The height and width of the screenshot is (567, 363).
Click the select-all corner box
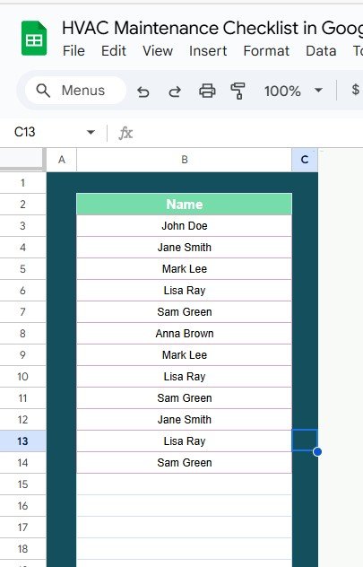click(22, 159)
